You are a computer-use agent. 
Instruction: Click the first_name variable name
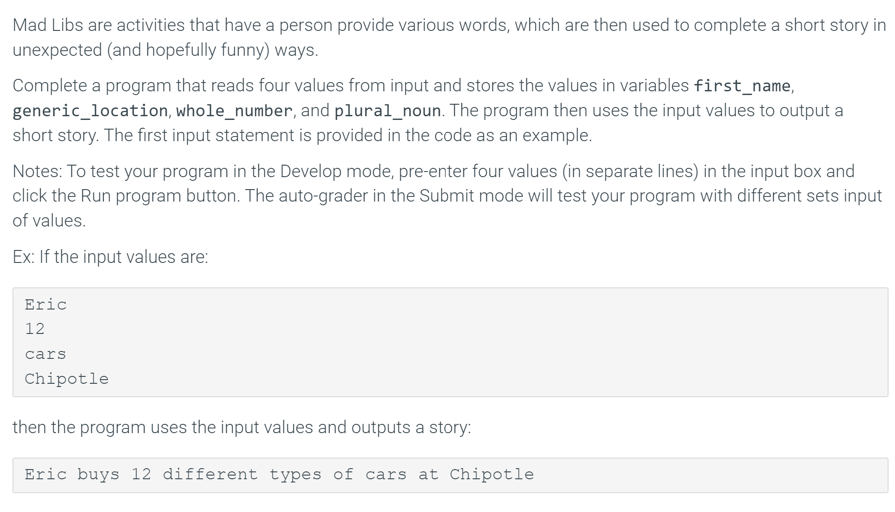(742, 86)
